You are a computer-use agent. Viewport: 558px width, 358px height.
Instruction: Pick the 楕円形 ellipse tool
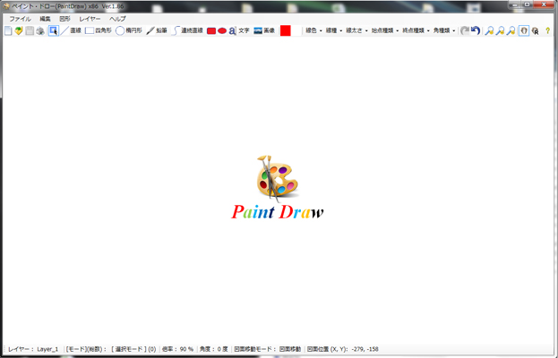pyautogui.click(x=128, y=31)
